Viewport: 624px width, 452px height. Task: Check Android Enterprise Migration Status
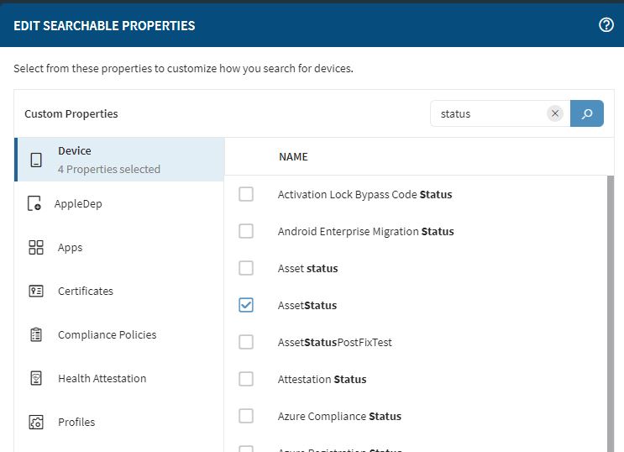point(246,231)
